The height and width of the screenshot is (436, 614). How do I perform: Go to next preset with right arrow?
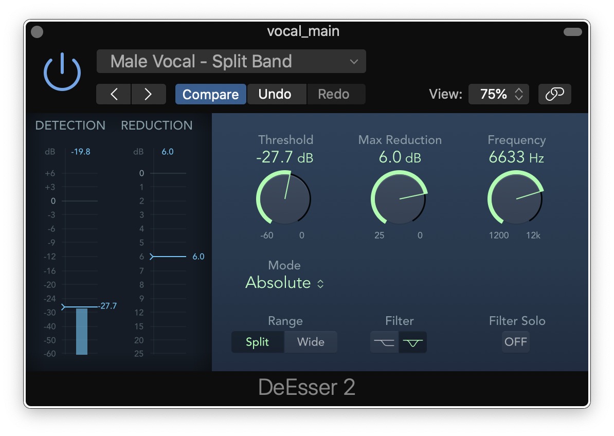tap(148, 94)
